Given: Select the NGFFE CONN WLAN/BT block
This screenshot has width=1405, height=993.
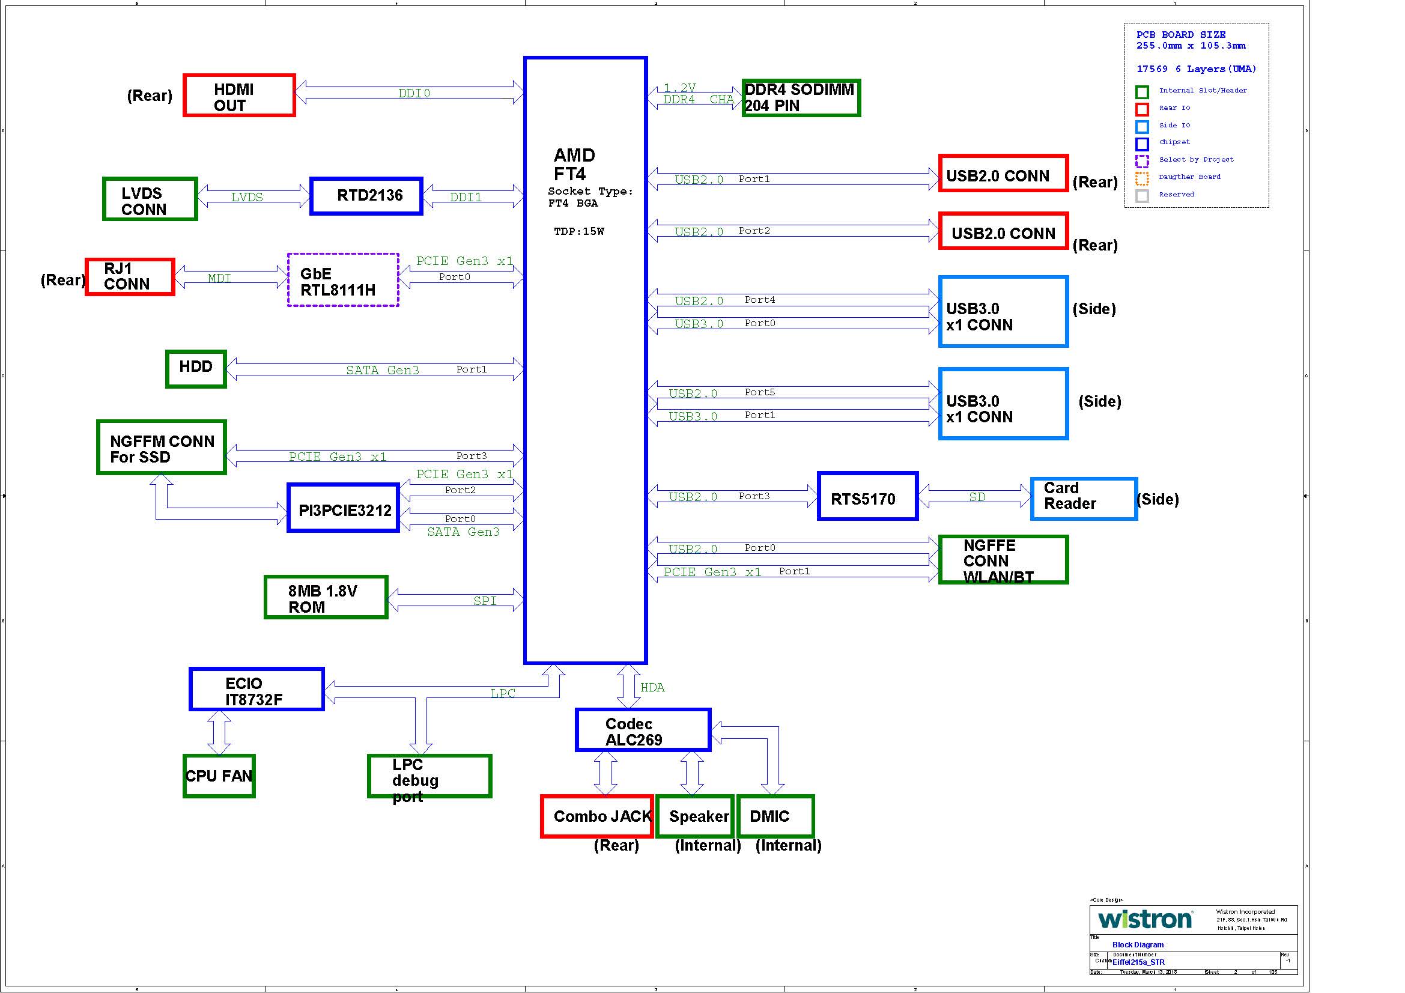Looking at the screenshot, I should coord(1003,560).
